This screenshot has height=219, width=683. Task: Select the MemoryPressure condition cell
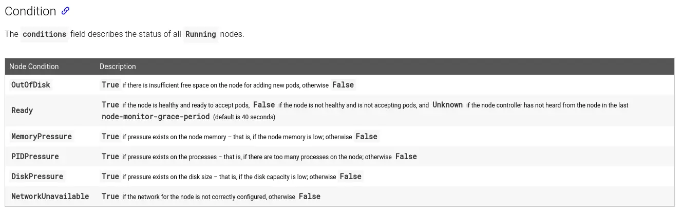coord(42,137)
